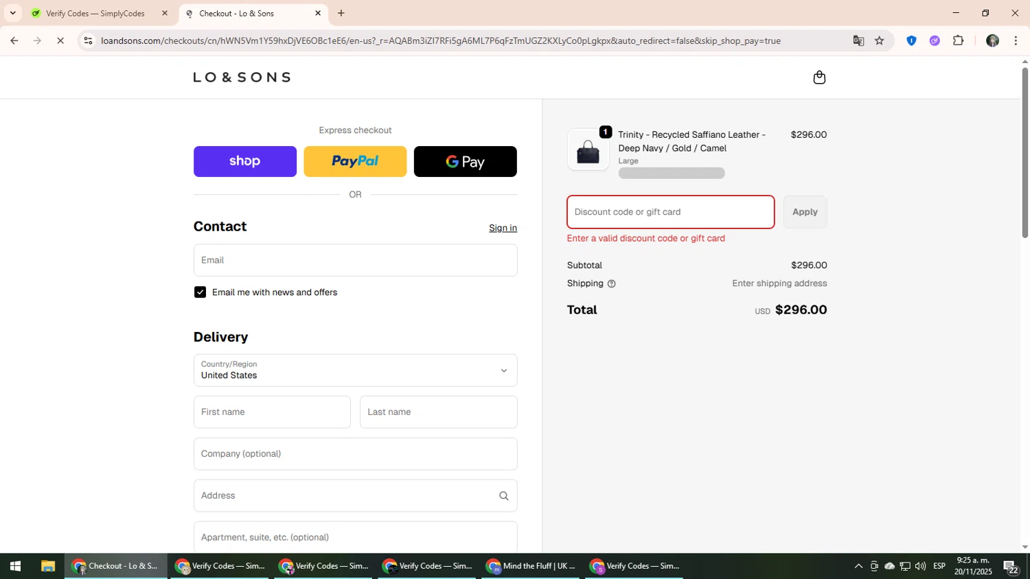
Task: Bookmark this page with star icon
Action: pyautogui.click(x=880, y=40)
